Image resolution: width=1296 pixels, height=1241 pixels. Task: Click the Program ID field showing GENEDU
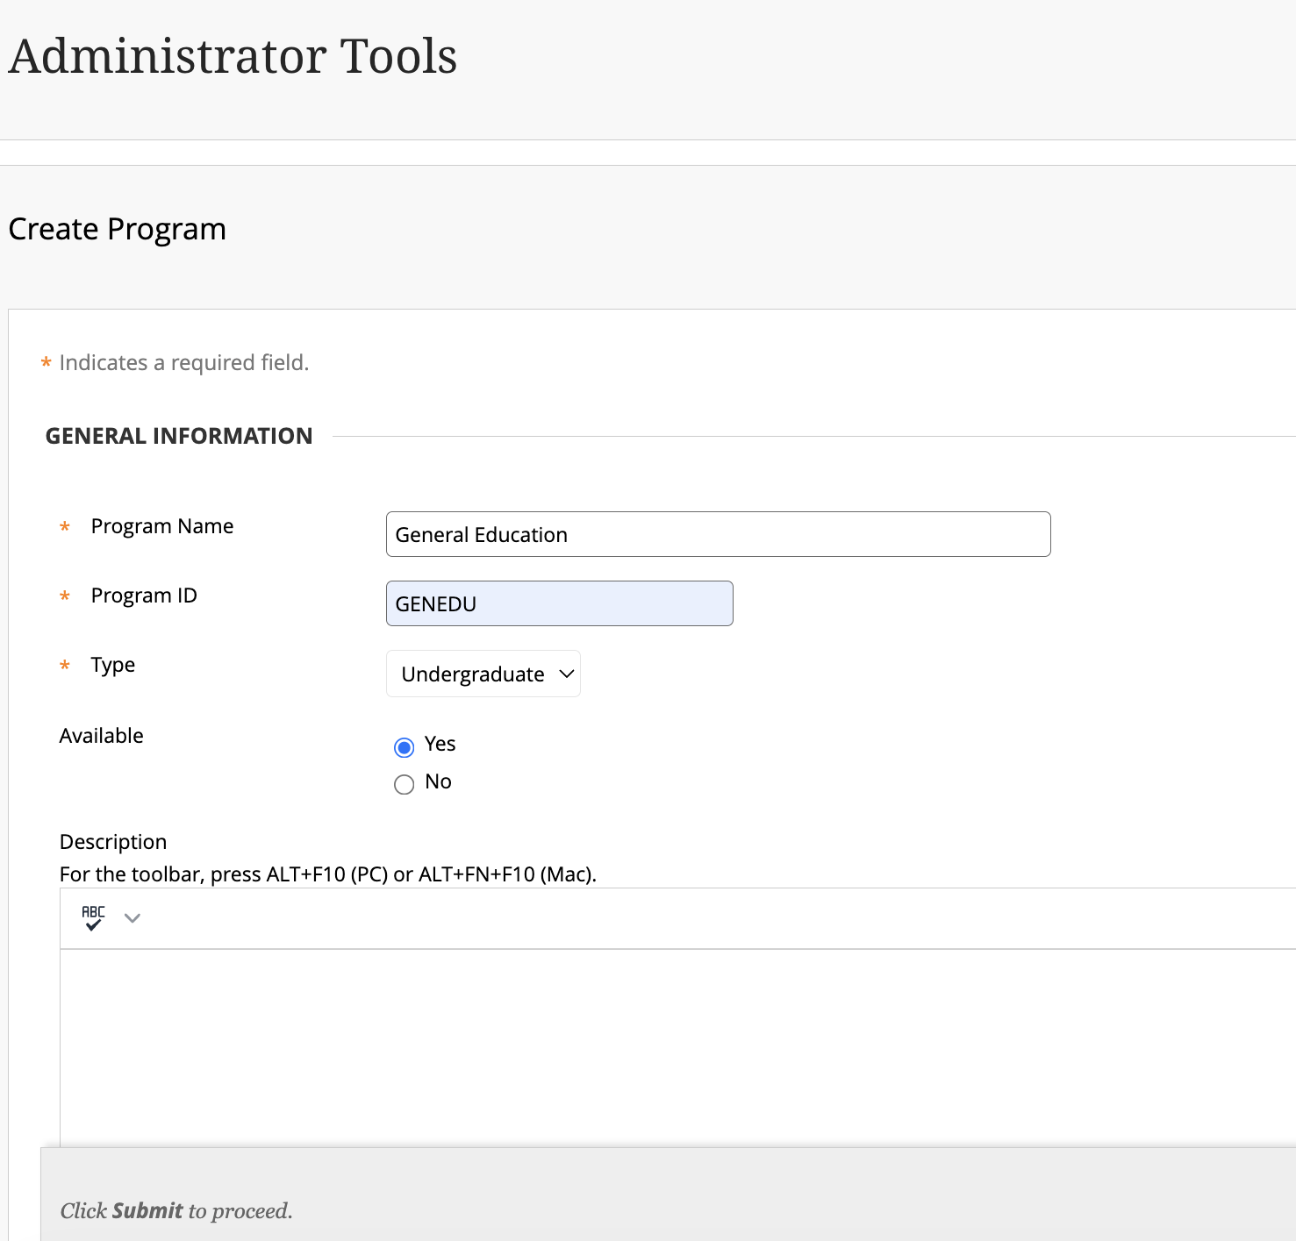(559, 603)
